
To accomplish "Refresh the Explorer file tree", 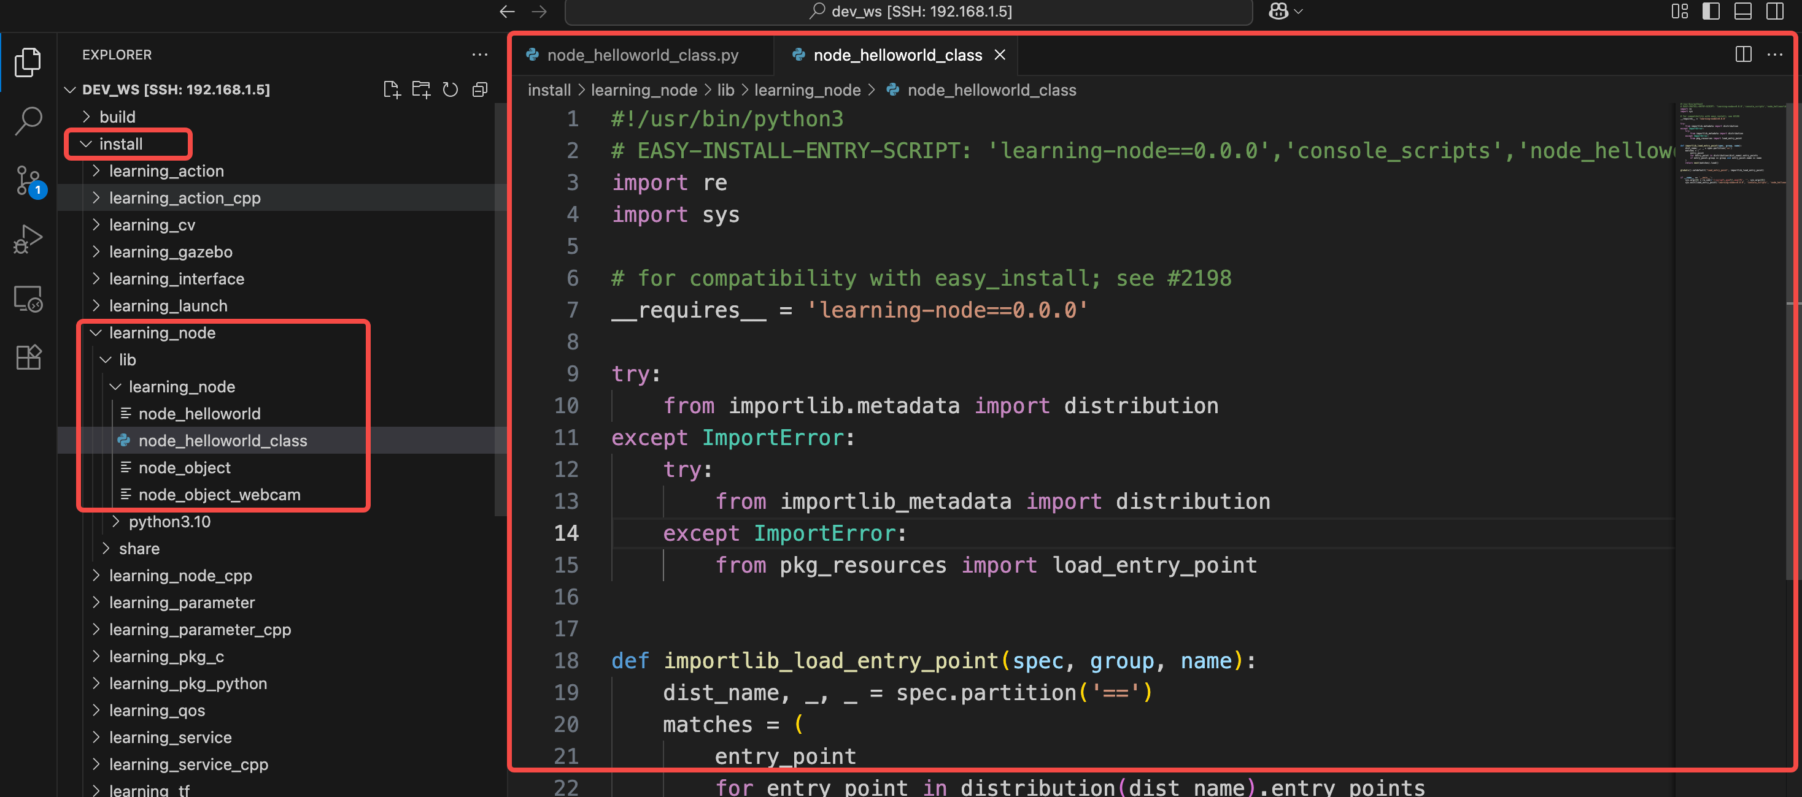I will 450,90.
